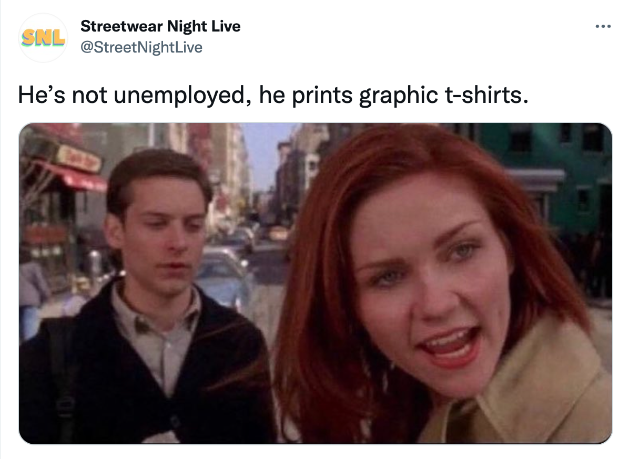Open the attached tweet image
This screenshot has width=629, height=459.
[316, 283]
